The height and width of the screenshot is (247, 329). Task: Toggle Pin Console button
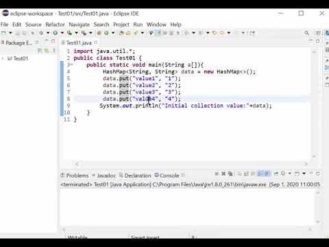point(276,174)
